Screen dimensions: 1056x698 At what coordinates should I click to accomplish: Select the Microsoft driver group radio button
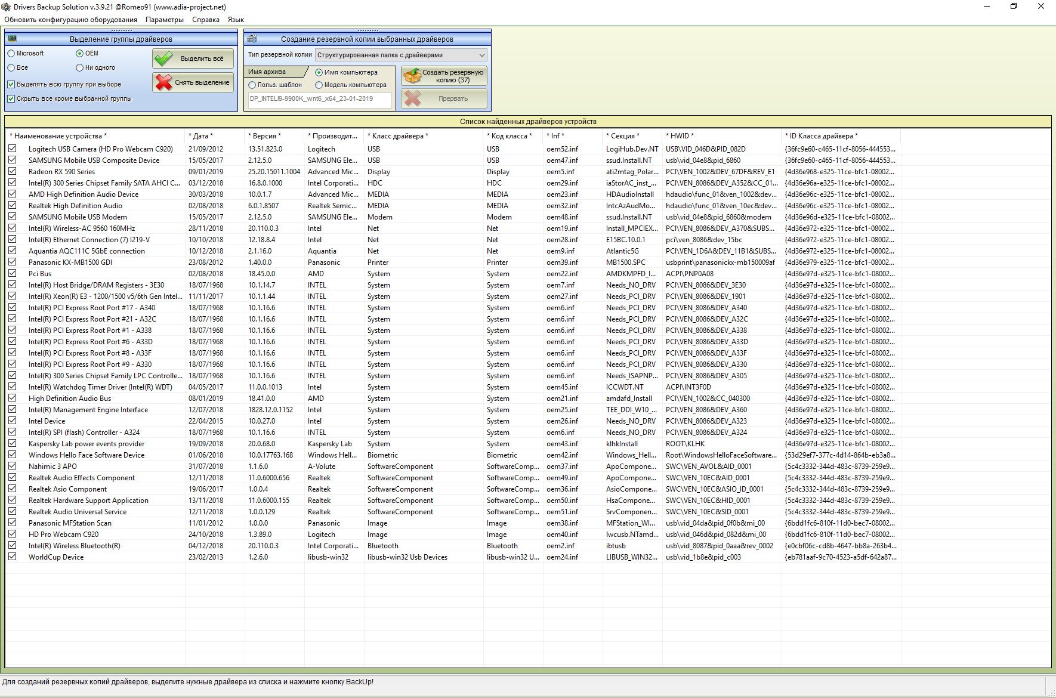(11, 54)
